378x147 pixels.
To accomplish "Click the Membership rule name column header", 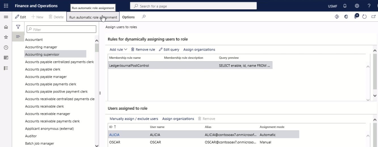I will coord(125,58).
